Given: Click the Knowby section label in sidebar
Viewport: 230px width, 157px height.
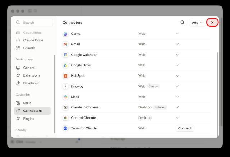Looking at the screenshot, I should click(x=21, y=130).
